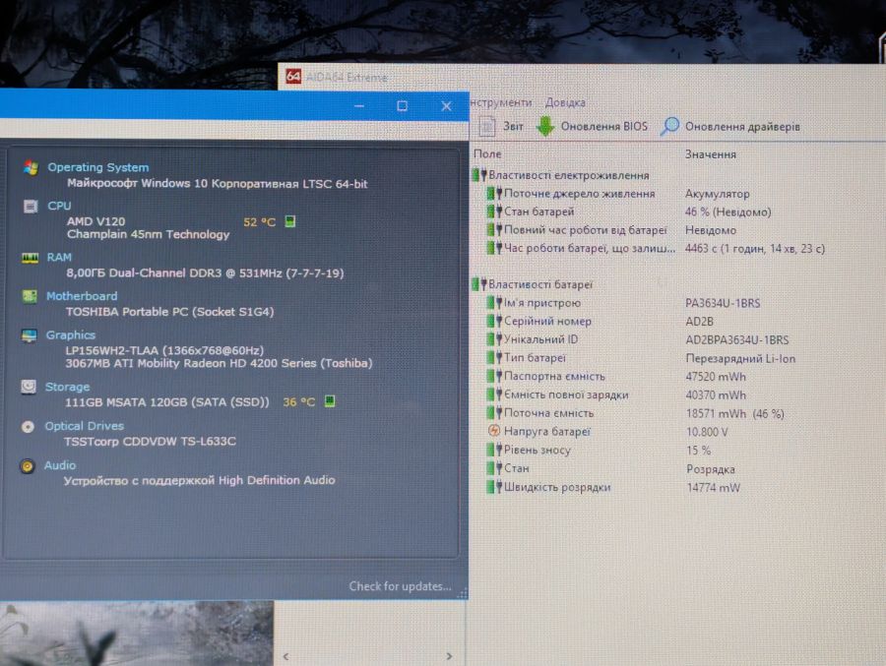Open the Storage section link

point(67,387)
